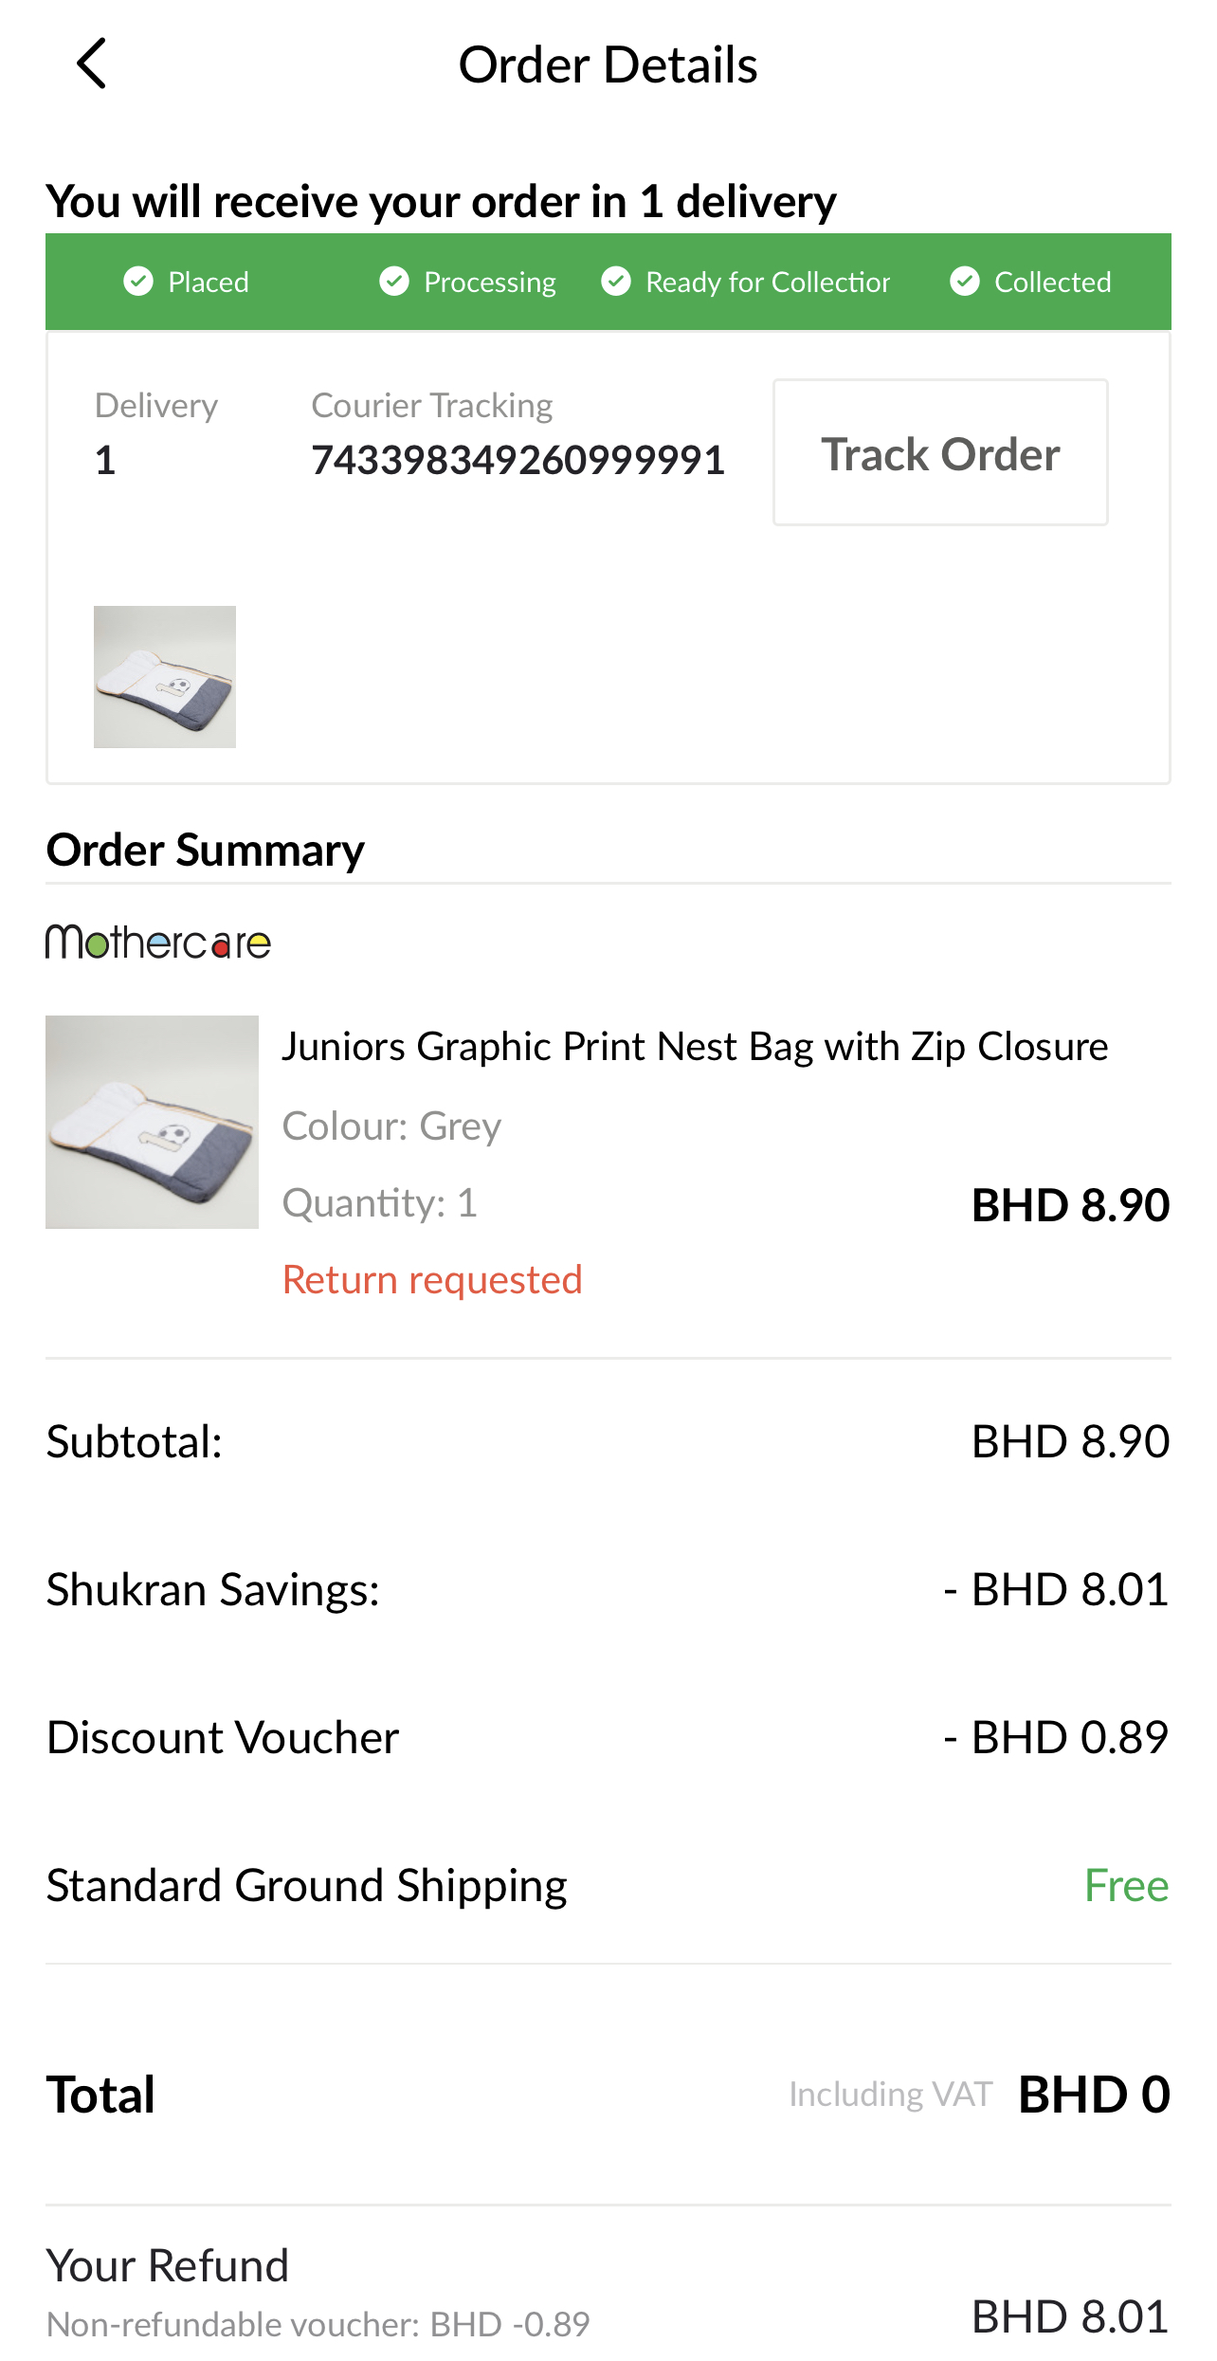Open the delivery item thumbnail image
Image resolution: width=1217 pixels, height=2361 pixels.
[165, 677]
